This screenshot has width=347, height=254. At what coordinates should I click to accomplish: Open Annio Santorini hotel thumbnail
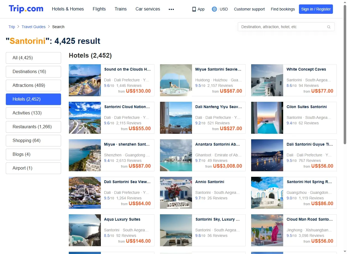[x=176, y=193]
